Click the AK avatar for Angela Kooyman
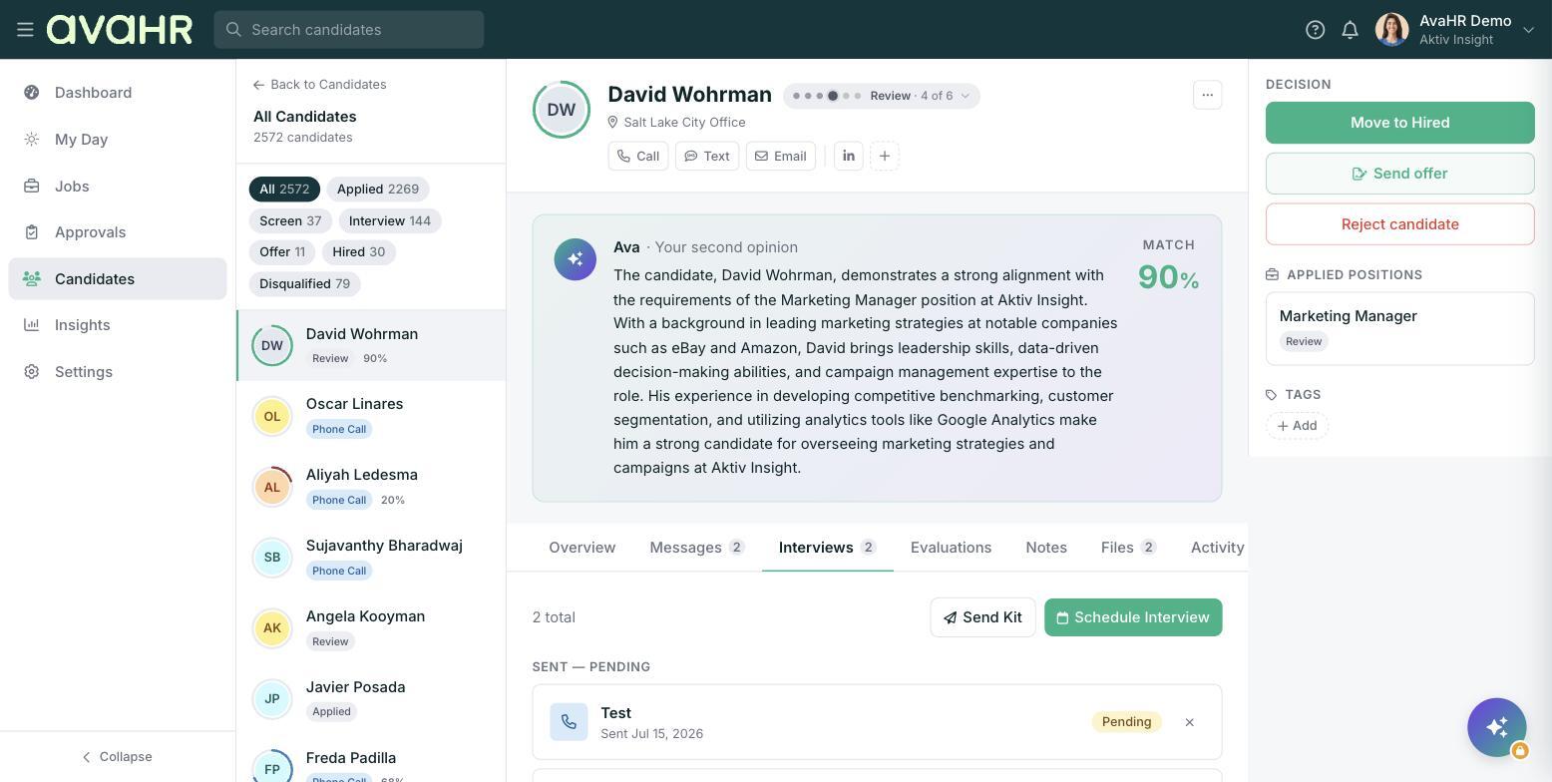 272,628
